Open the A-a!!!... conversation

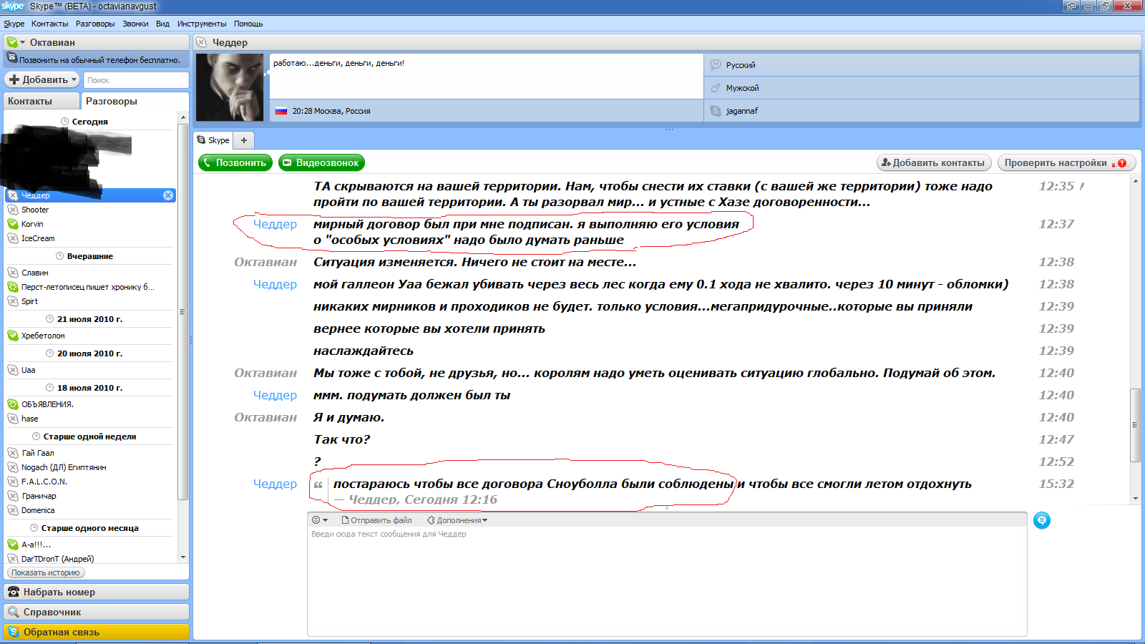click(90, 545)
